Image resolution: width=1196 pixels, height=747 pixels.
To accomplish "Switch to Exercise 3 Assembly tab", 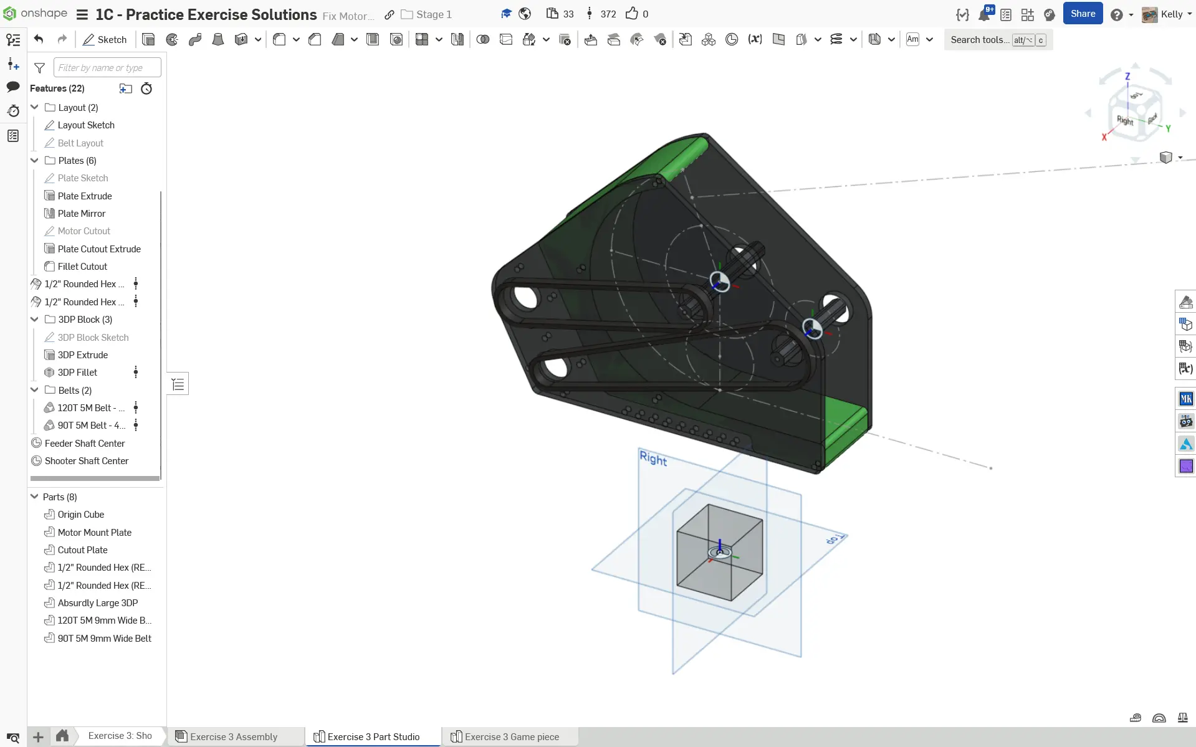I will pyautogui.click(x=233, y=736).
